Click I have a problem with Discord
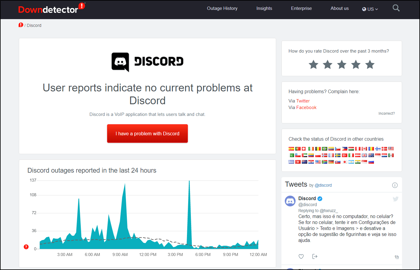Image resolution: width=420 pixels, height=270 pixels. [147, 134]
